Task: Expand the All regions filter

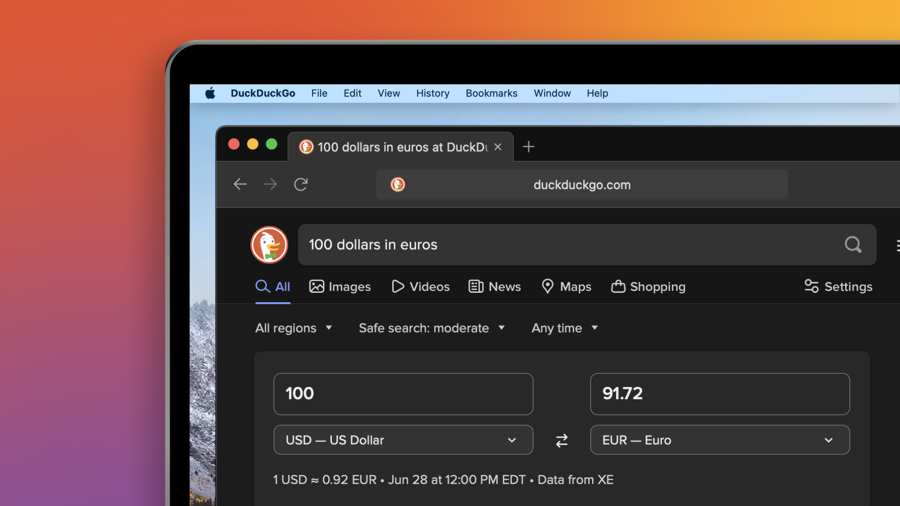Action: click(294, 328)
